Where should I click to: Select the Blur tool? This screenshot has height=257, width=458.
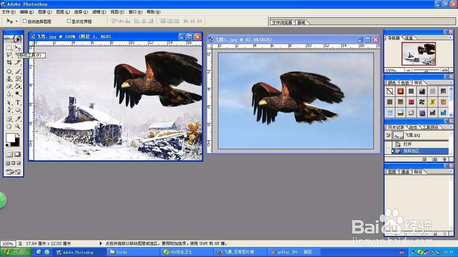point(9,94)
